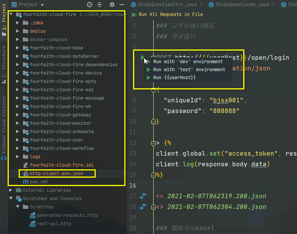Collapse the fourfaith-cloud-fire root node

click(x=11, y=14)
